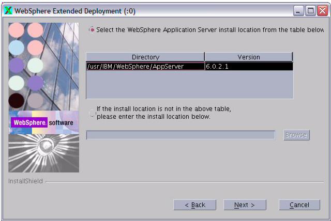Proceed with the Next button
331x221 pixels.
pyautogui.click(x=245, y=205)
